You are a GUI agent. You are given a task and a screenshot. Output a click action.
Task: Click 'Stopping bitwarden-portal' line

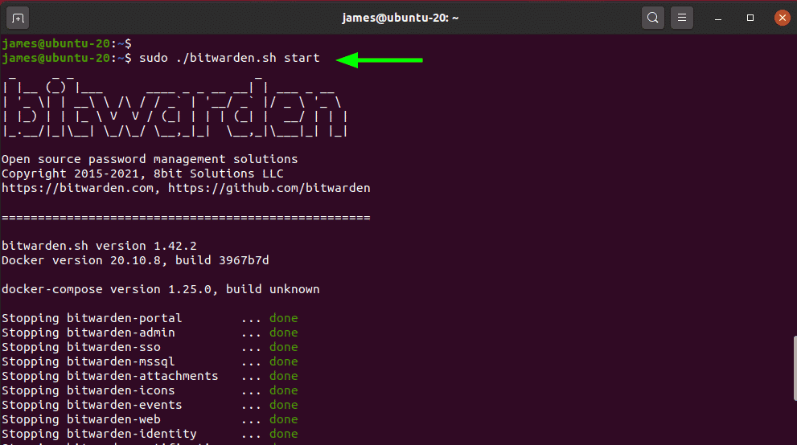(x=150, y=318)
